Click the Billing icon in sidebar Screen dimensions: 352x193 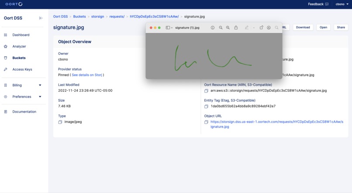(6, 85)
